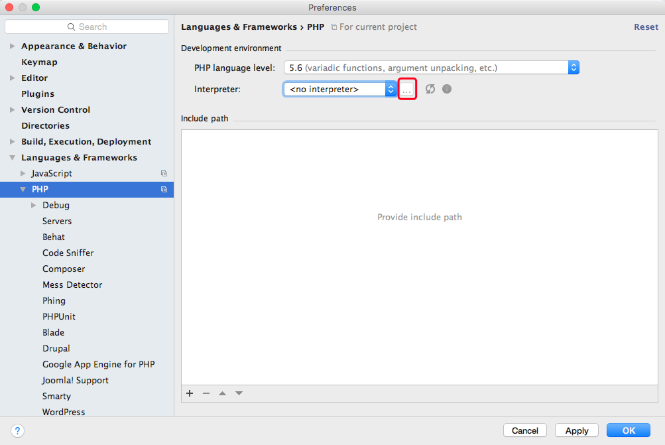665x445 pixels.
Task: Open Google App Engine for PHP page
Action: click(98, 364)
